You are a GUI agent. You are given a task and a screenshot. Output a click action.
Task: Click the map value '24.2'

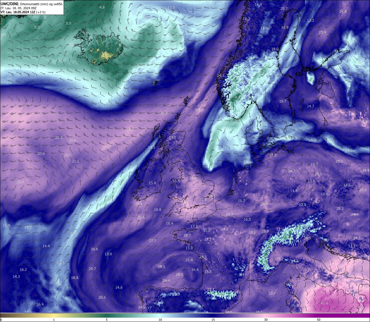pos(357,238)
